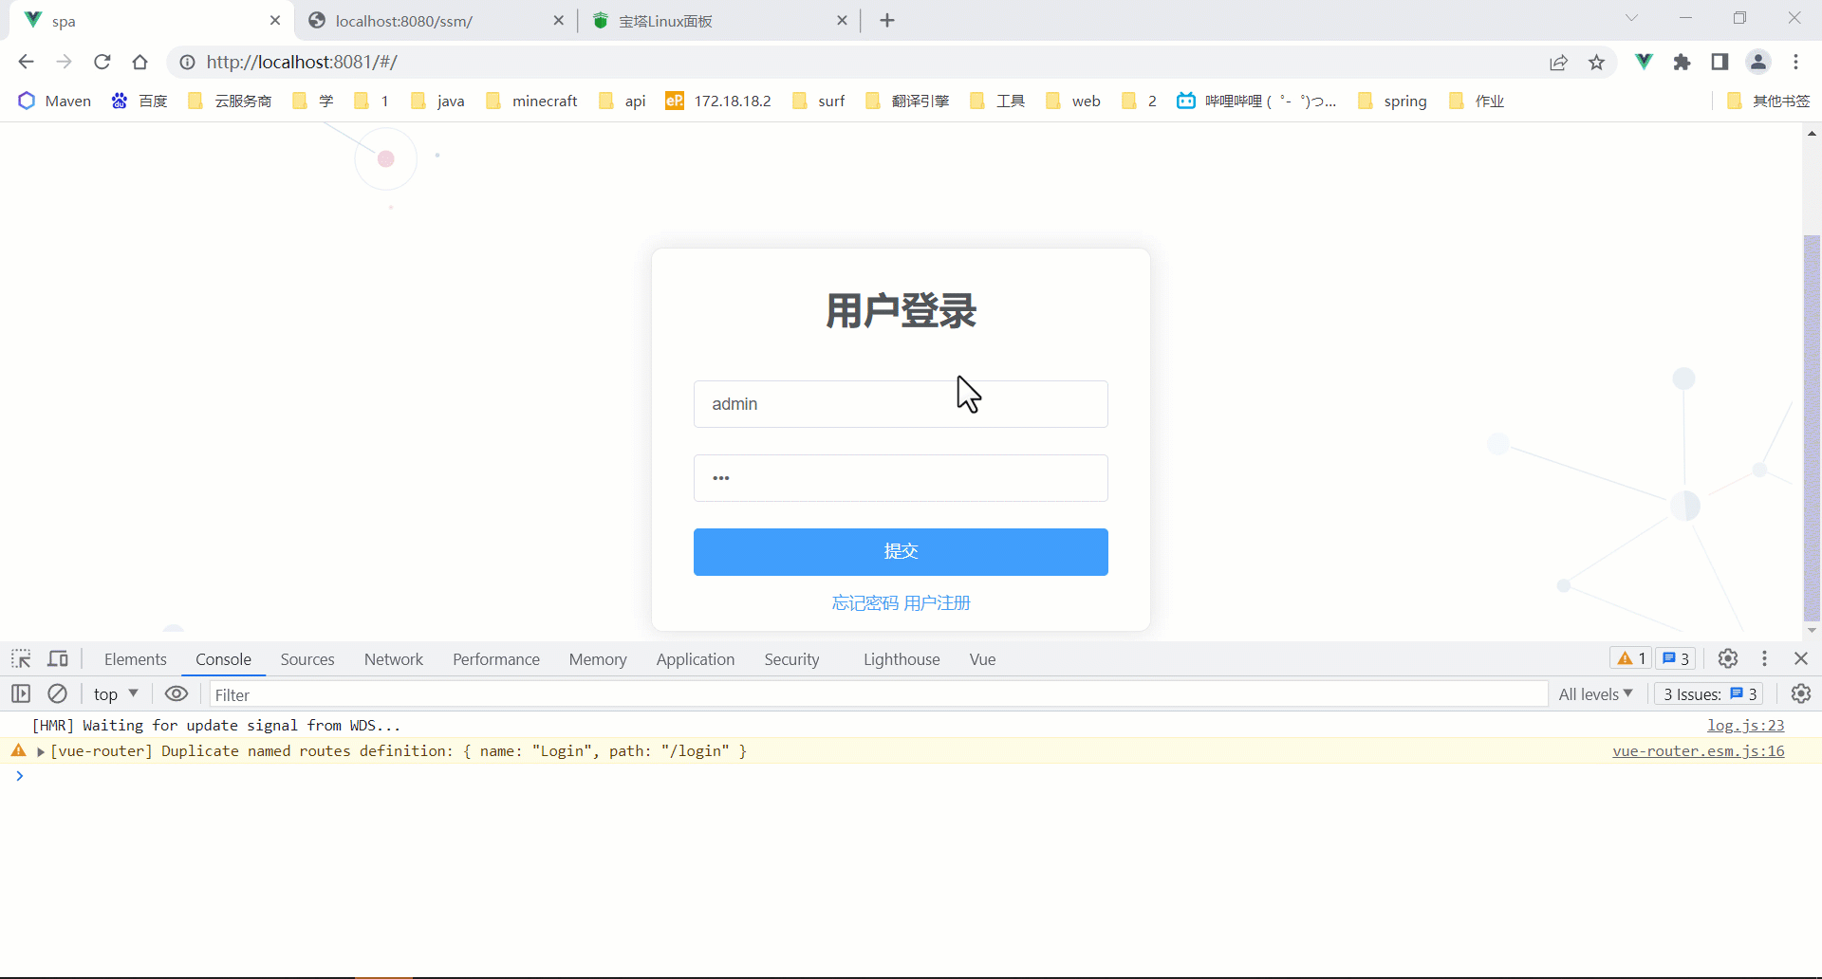Clear the console
Screen dimensions: 1822x979
[58, 693]
